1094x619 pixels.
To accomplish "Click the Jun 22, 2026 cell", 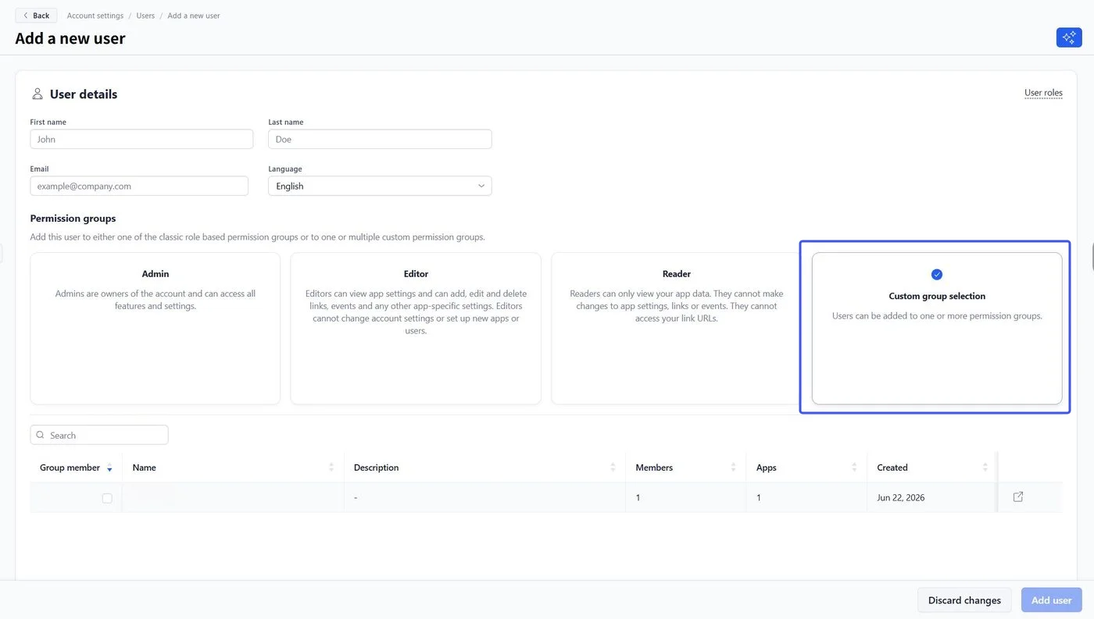I will click(900, 497).
